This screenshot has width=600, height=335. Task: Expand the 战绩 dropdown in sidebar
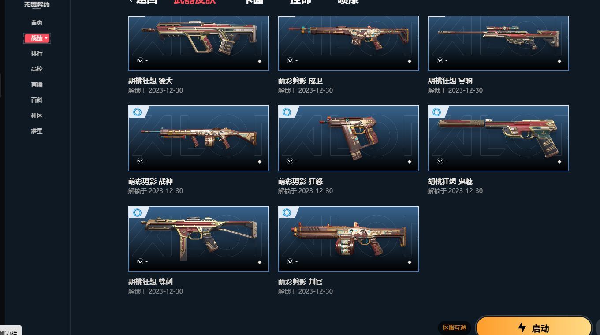click(x=37, y=38)
